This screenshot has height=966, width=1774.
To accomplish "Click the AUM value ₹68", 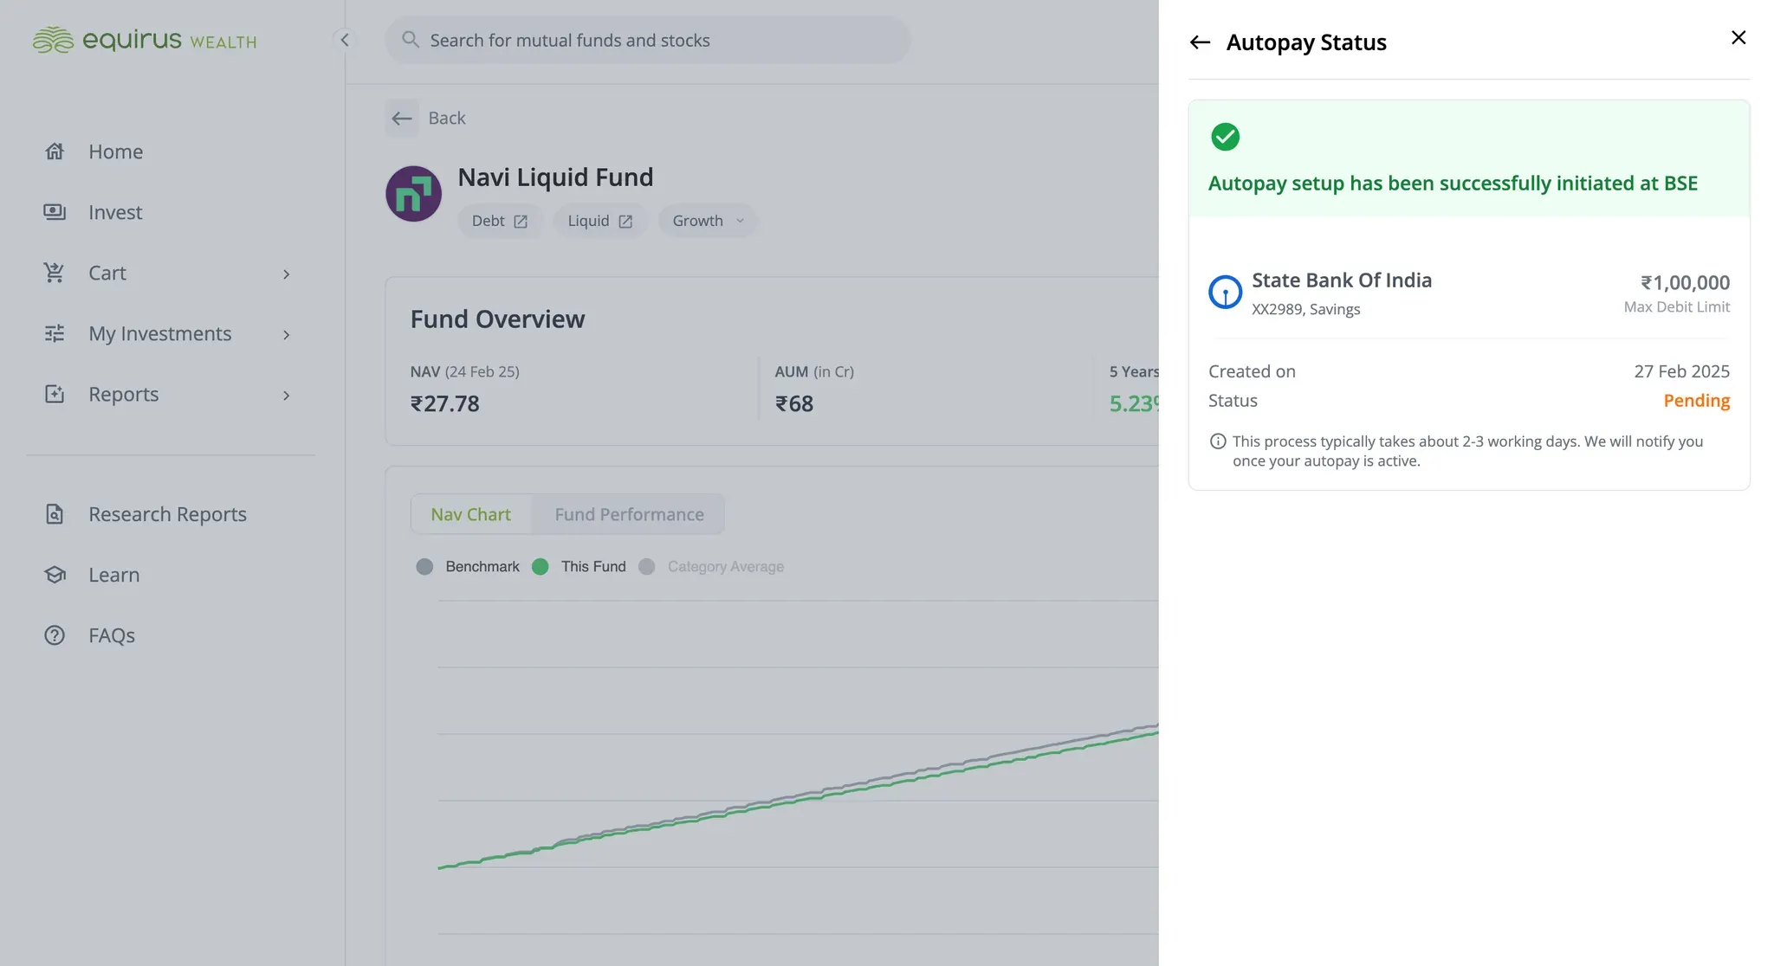I will pyautogui.click(x=794, y=403).
